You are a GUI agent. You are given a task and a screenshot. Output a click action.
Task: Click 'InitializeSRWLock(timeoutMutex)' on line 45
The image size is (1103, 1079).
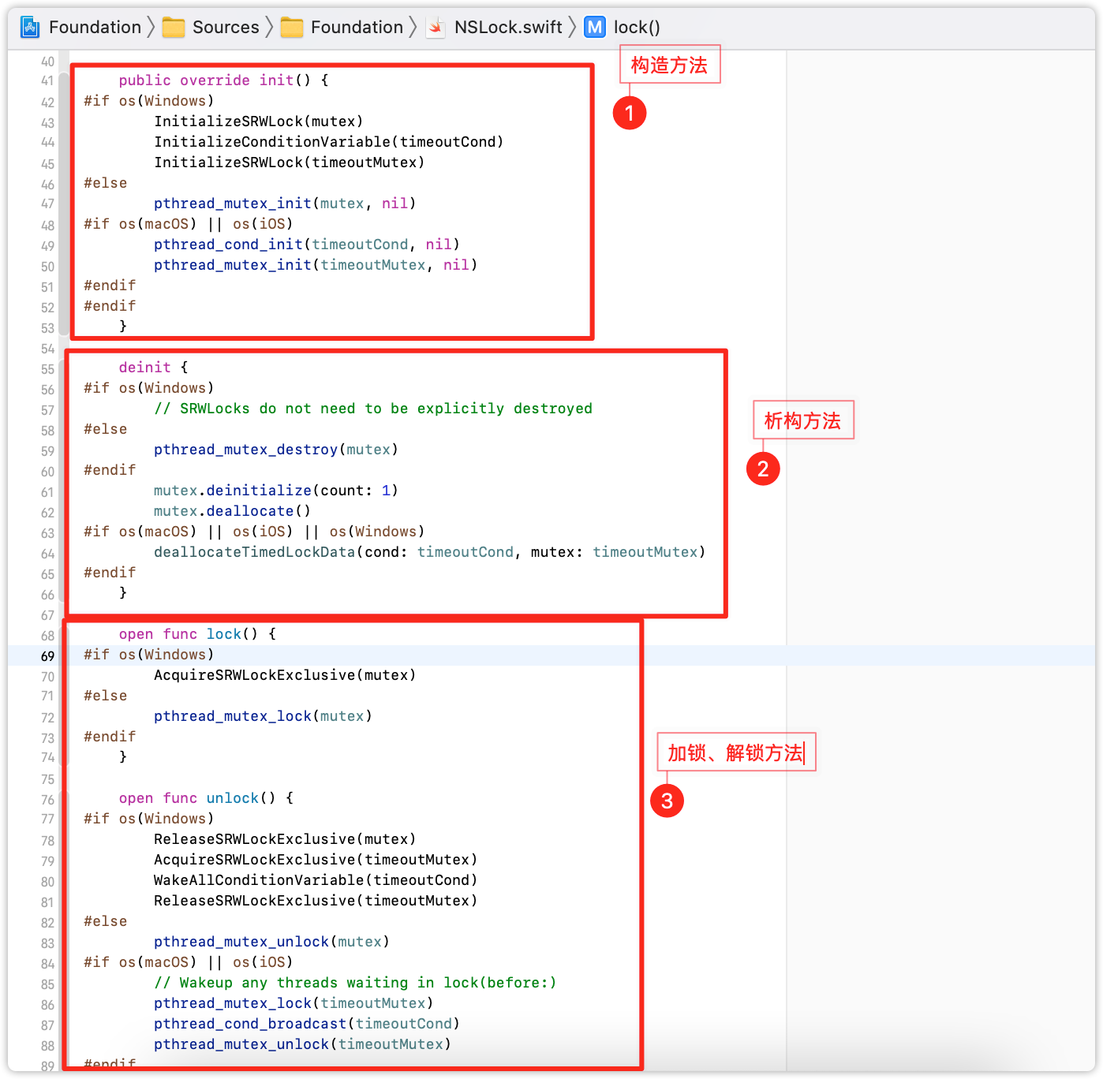coord(289,162)
